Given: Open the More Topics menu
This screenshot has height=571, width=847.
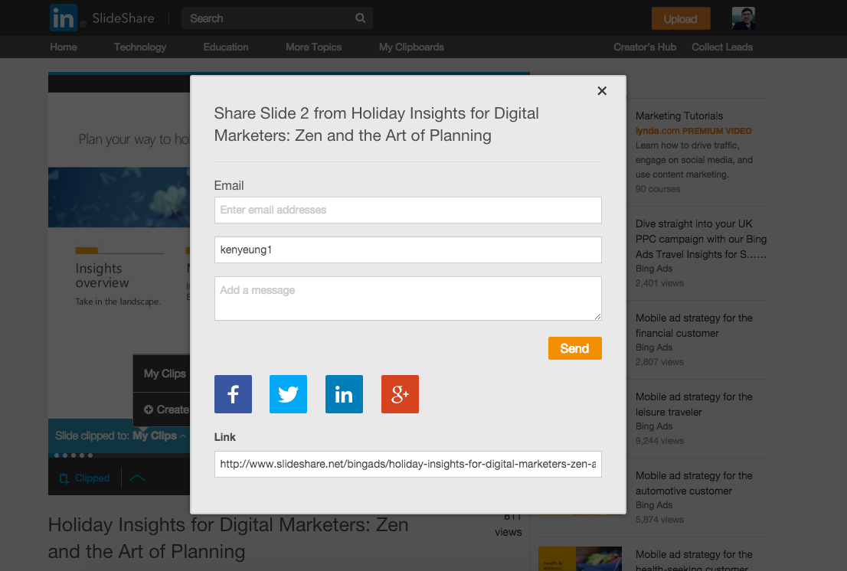Looking at the screenshot, I should (313, 47).
